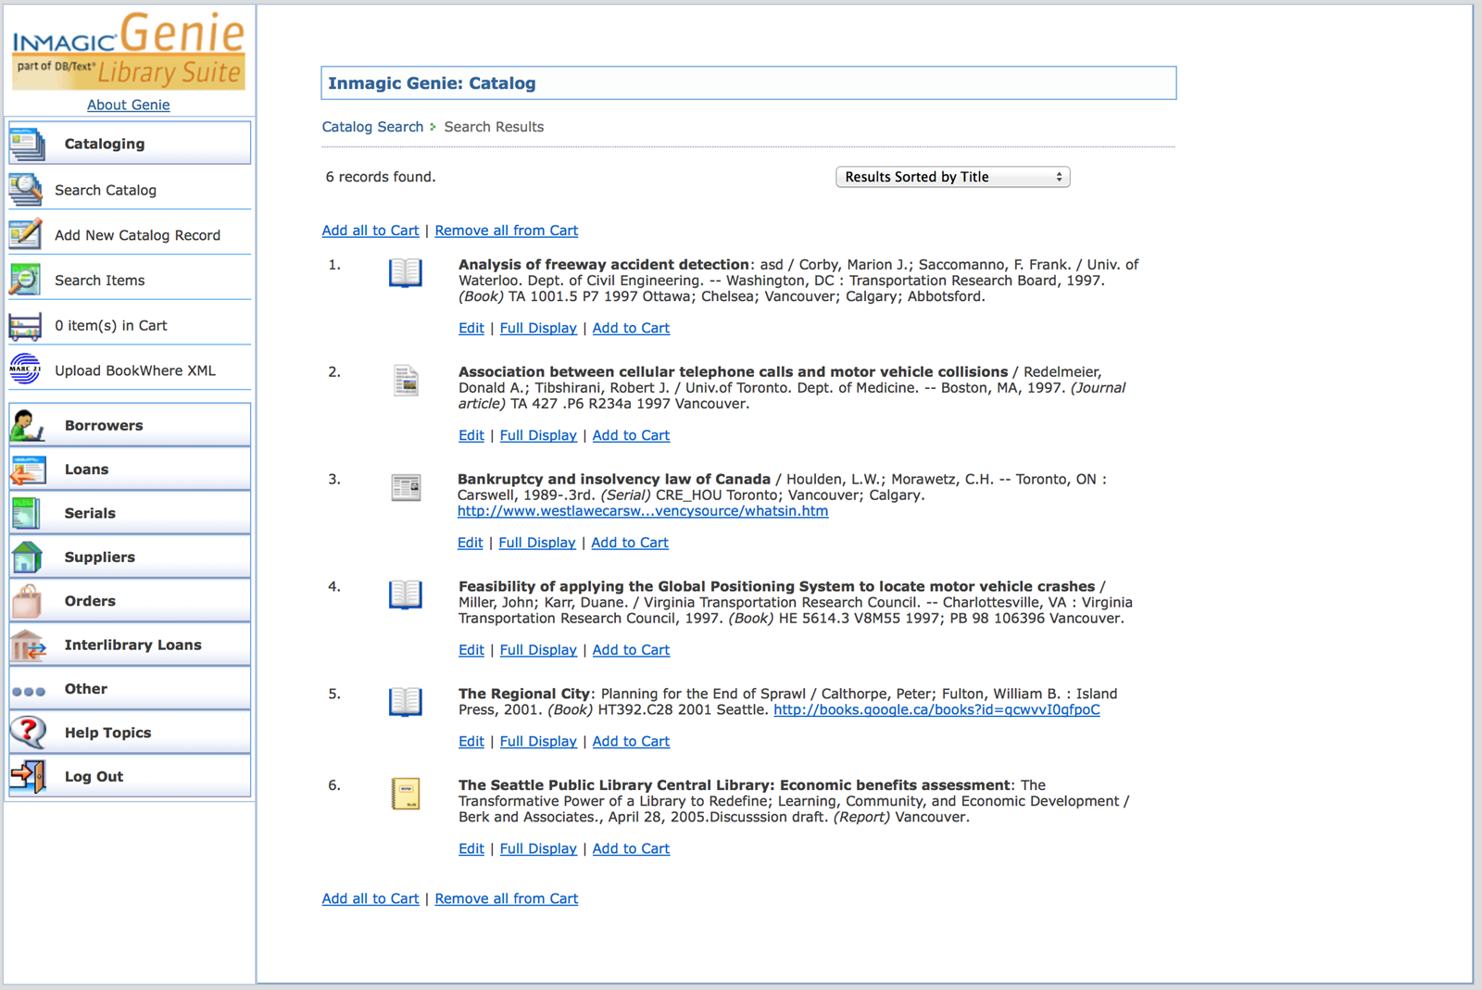Click journal article icon for cellular telephone calls record
The height and width of the screenshot is (990, 1482).
pos(406,381)
